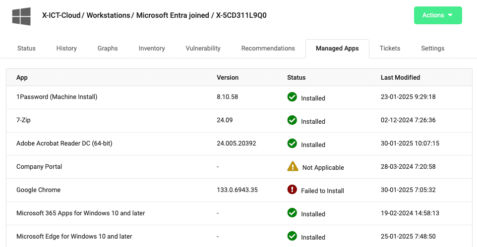Click date 23-01-2025 9:29:18
The width and height of the screenshot is (477, 247).
pyautogui.click(x=408, y=97)
